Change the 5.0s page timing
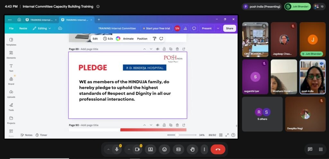Screen dimensions: 329x159 (108, 39)
